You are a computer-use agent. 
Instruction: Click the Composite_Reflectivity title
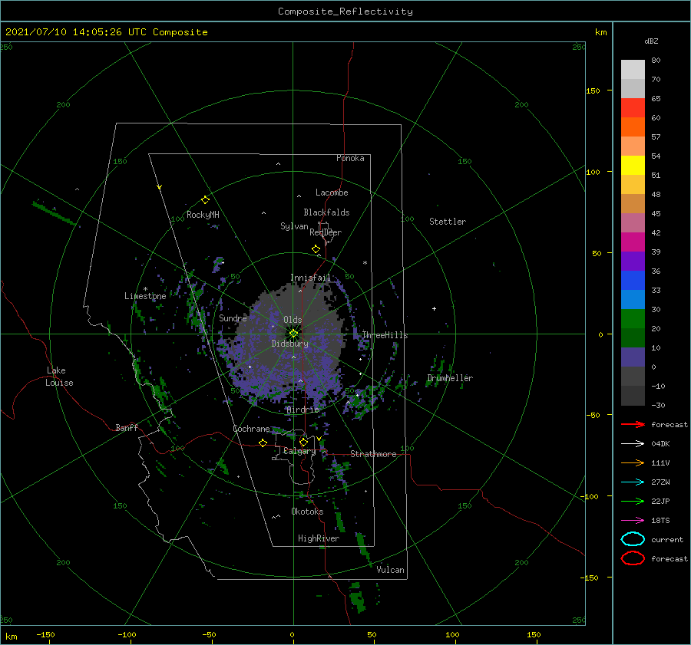coord(345,12)
